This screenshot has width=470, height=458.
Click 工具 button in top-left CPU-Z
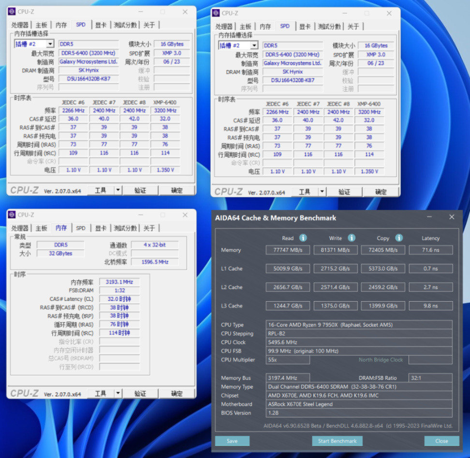click(x=101, y=190)
